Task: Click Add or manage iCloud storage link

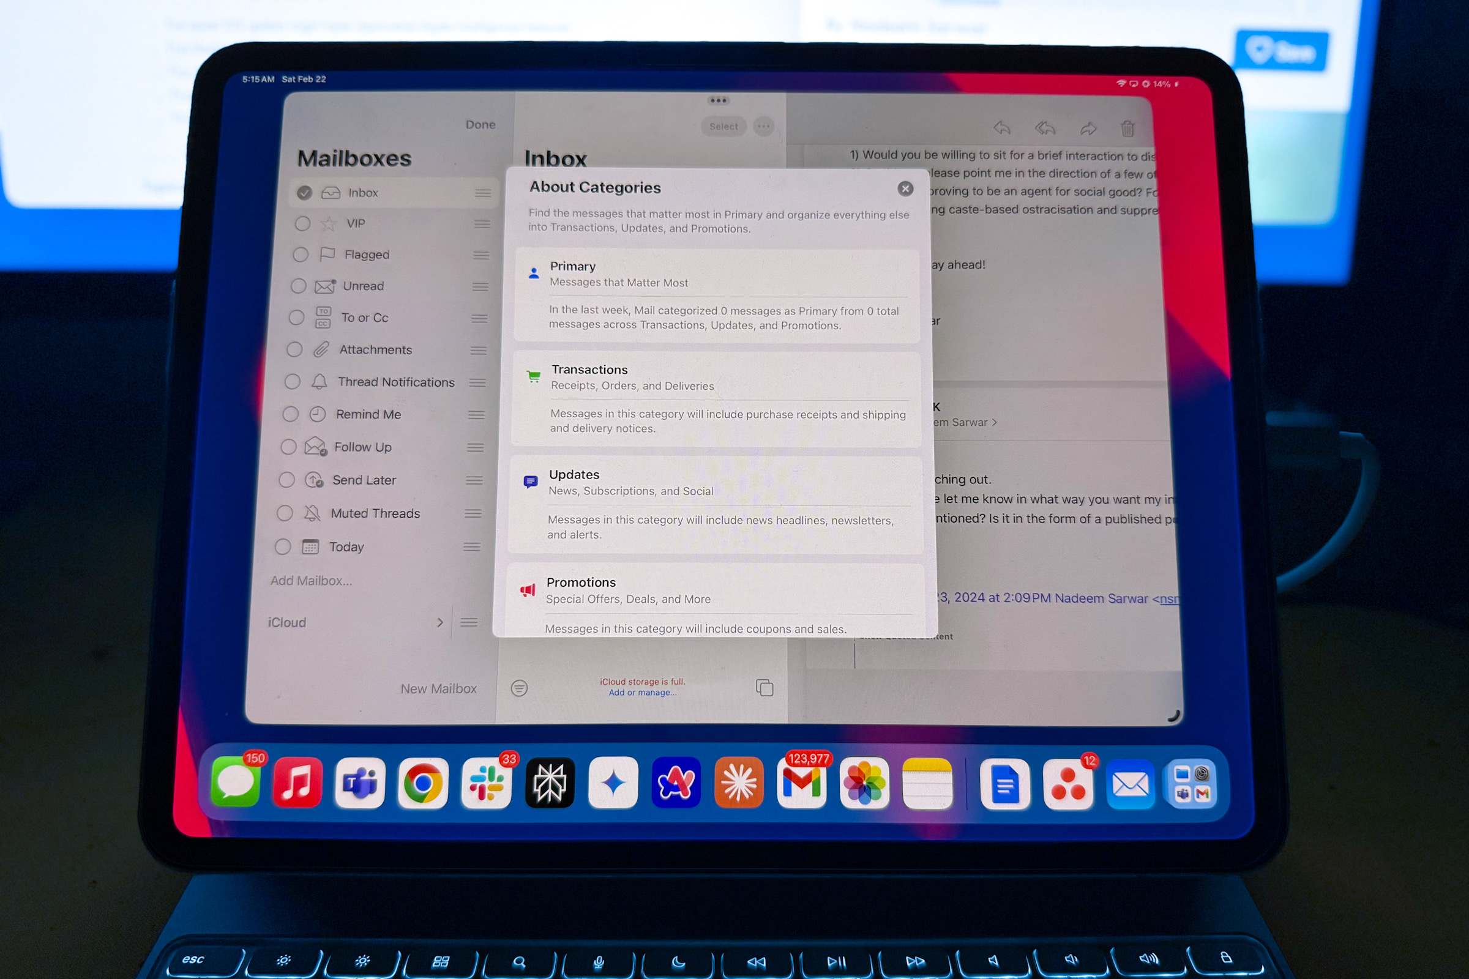Action: [640, 695]
